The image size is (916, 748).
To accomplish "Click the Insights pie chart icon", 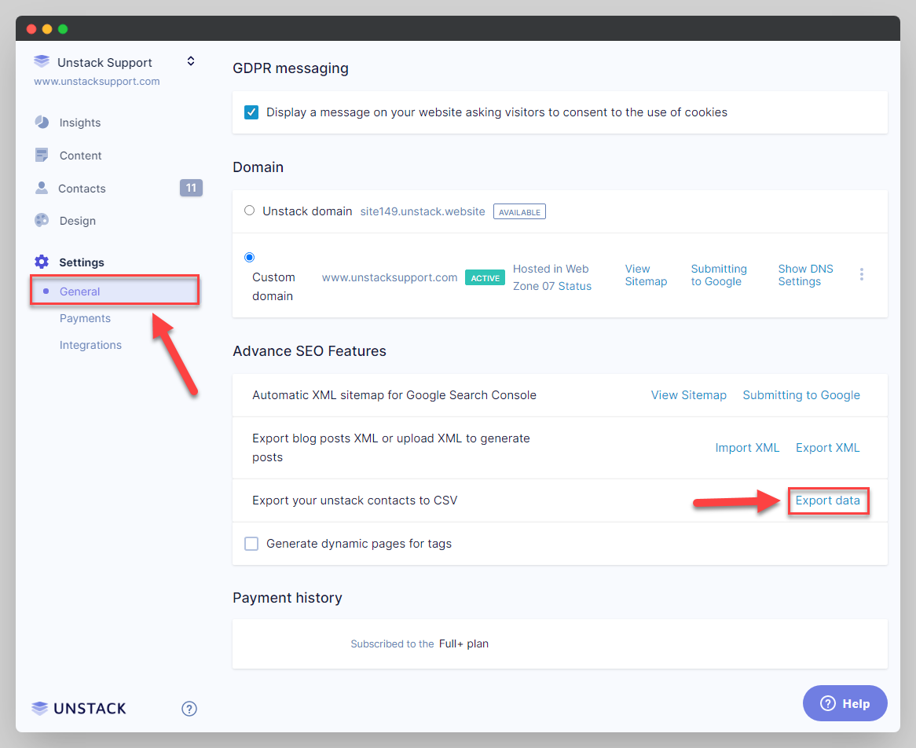I will (x=42, y=123).
